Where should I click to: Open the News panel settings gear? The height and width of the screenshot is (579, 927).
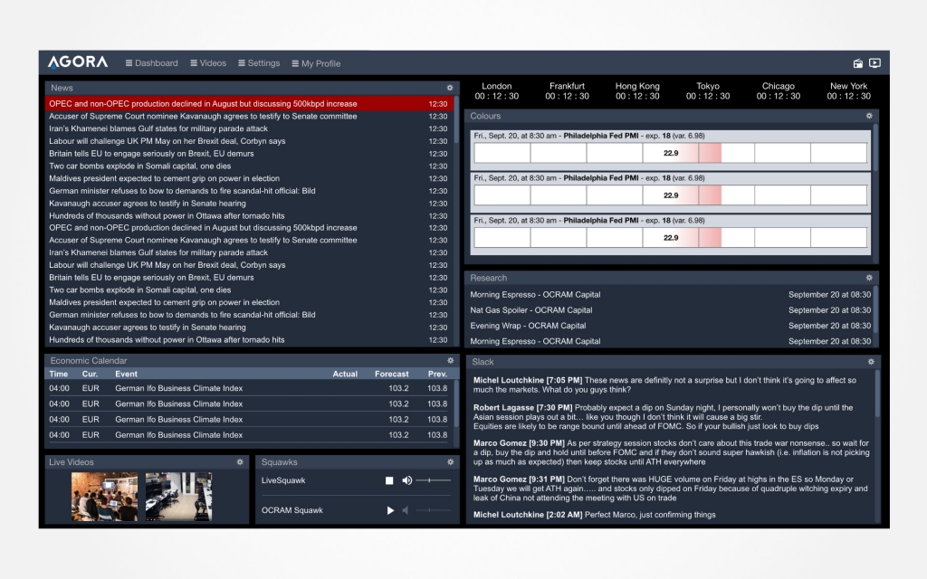(449, 88)
